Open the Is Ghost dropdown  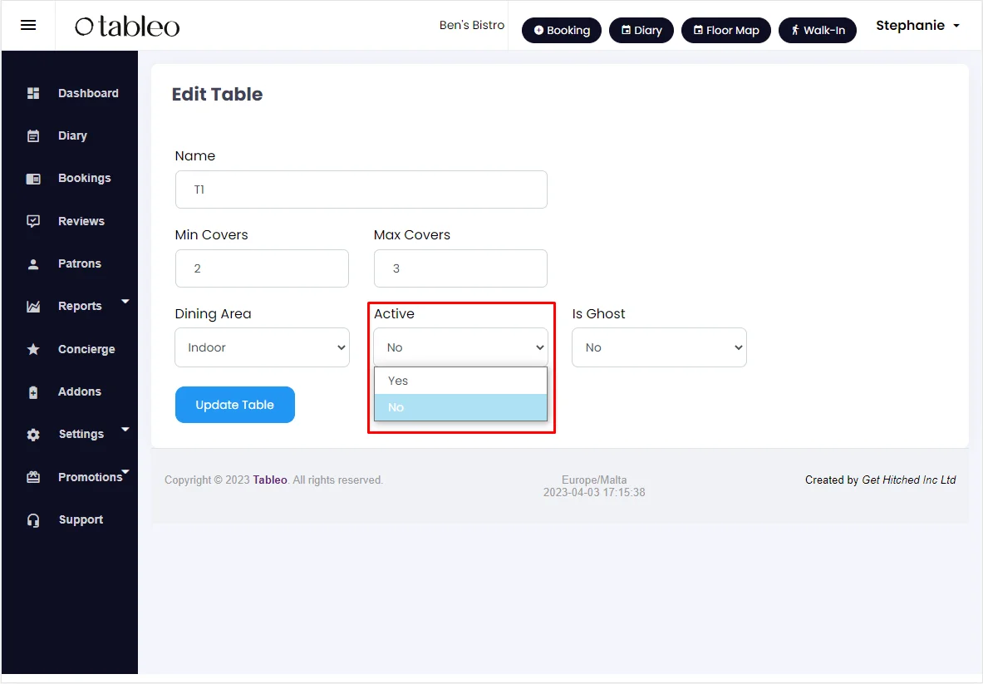pos(659,347)
